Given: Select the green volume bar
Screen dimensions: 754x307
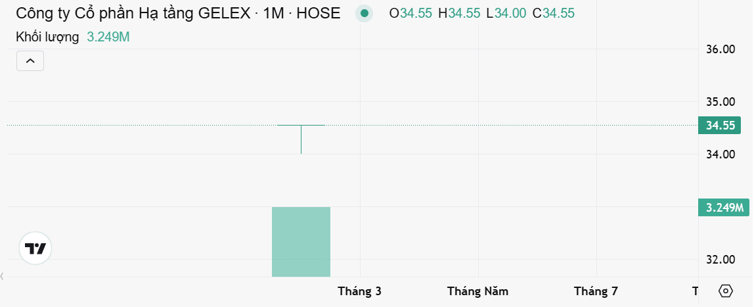Looking at the screenshot, I should point(301,241).
